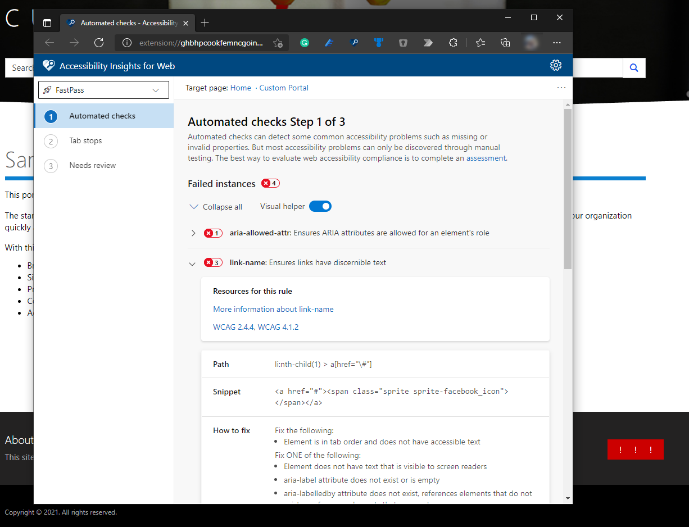Screen dimensions: 689x527
Task: Close the Automated checks browser tab
Action: pyautogui.click(x=186, y=23)
